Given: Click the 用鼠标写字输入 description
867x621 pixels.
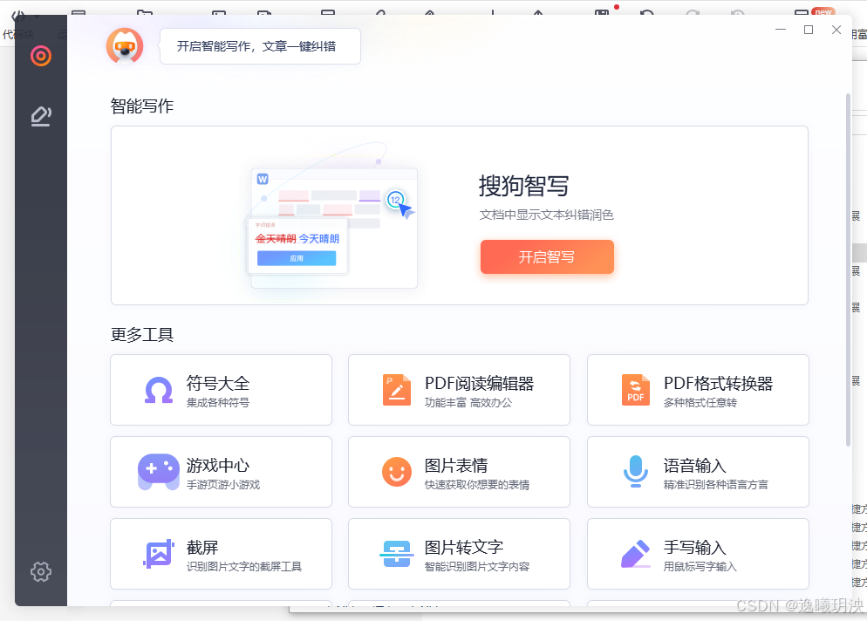Looking at the screenshot, I should 700,566.
